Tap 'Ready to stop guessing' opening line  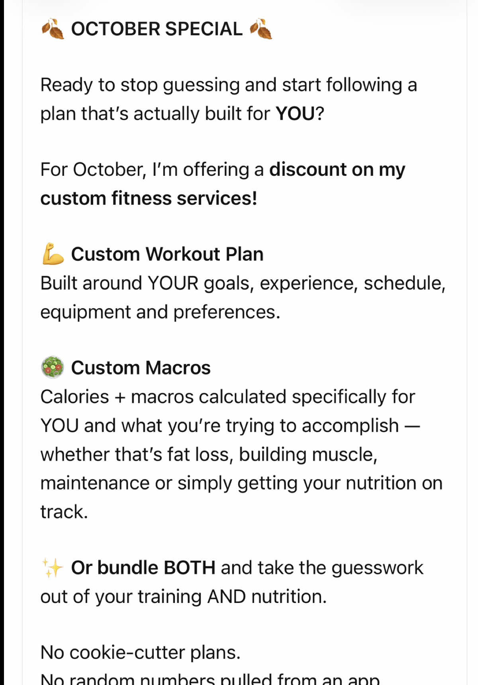click(229, 85)
